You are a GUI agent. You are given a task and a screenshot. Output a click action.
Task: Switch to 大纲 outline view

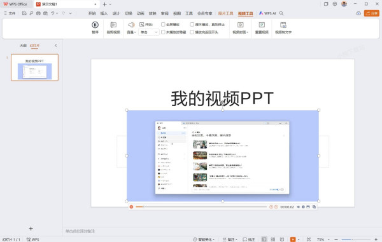(23, 46)
